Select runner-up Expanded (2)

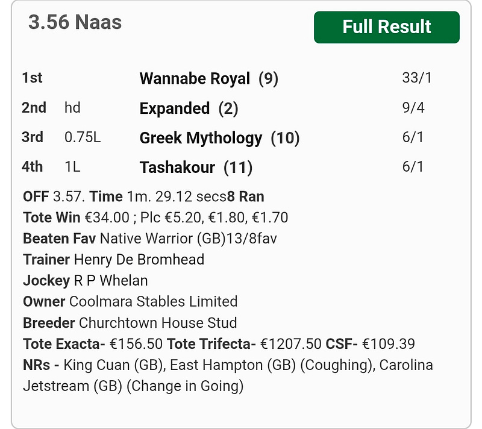coord(189,108)
